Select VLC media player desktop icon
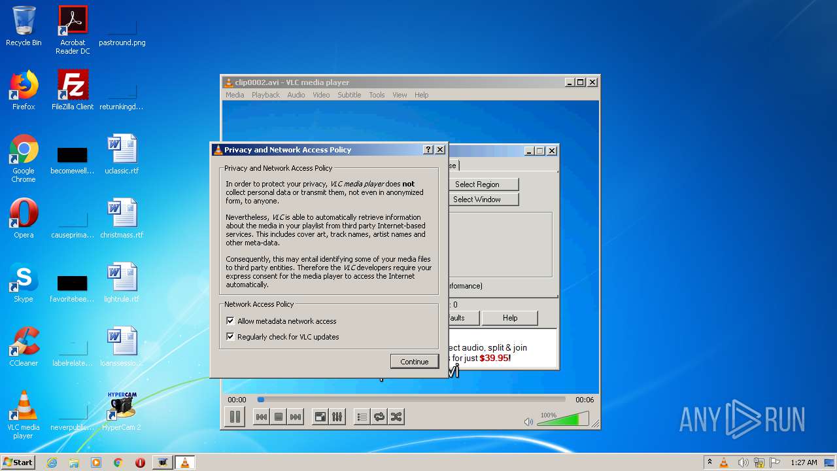837x471 pixels. (x=24, y=415)
